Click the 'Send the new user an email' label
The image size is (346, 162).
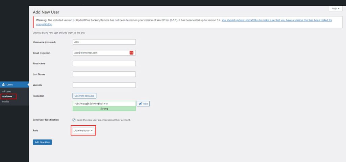tap(104, 120)
